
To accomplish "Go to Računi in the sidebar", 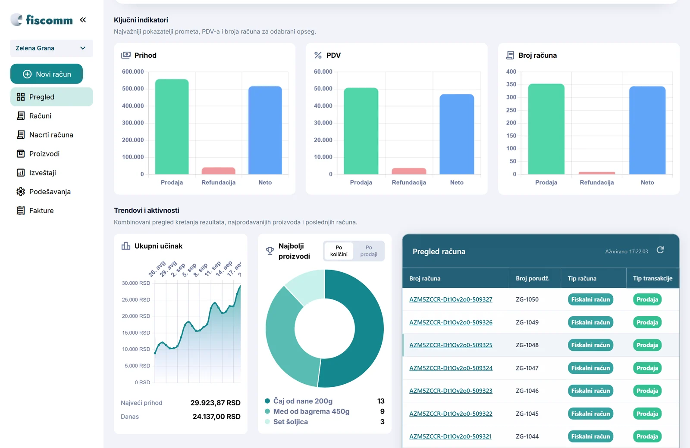I will [52, 116].
